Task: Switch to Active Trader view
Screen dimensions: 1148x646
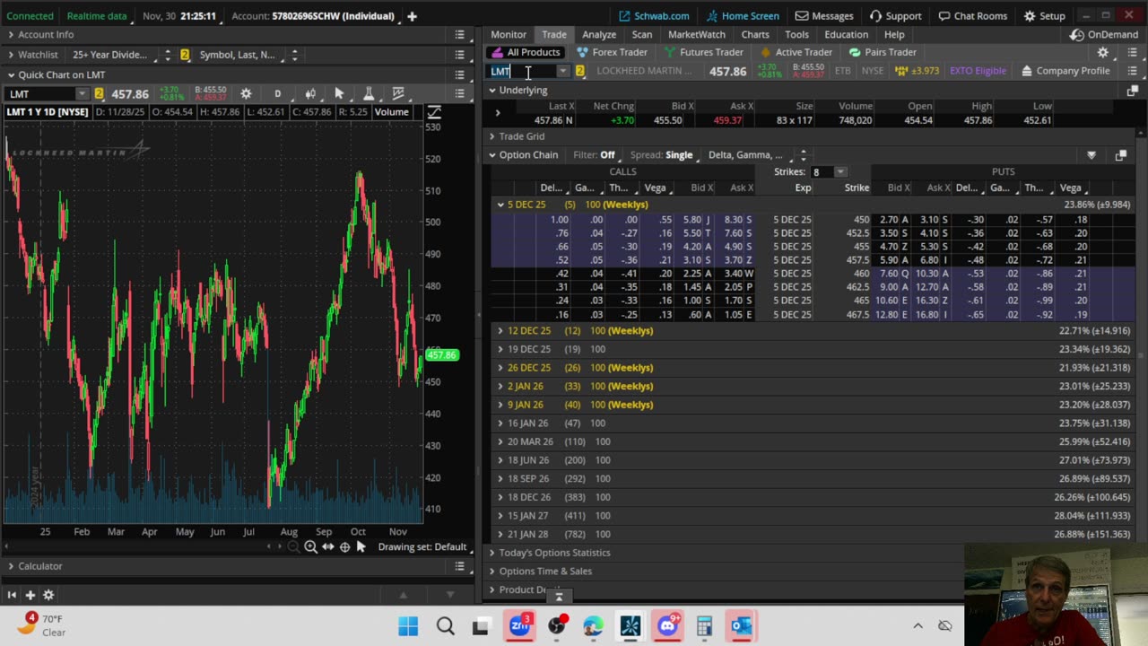Action: coord(796,52)
